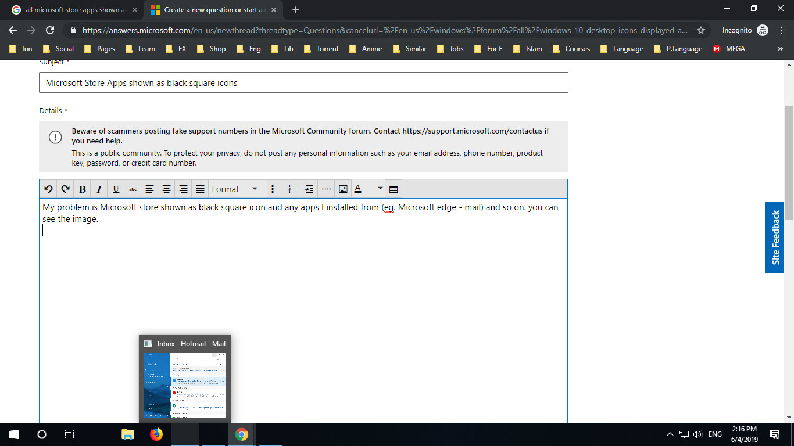Image resolution: width=794 pixels, height=446 pixels.
Task: Open Jobs bookmarks folder
Action: click(x=450, y=49)
